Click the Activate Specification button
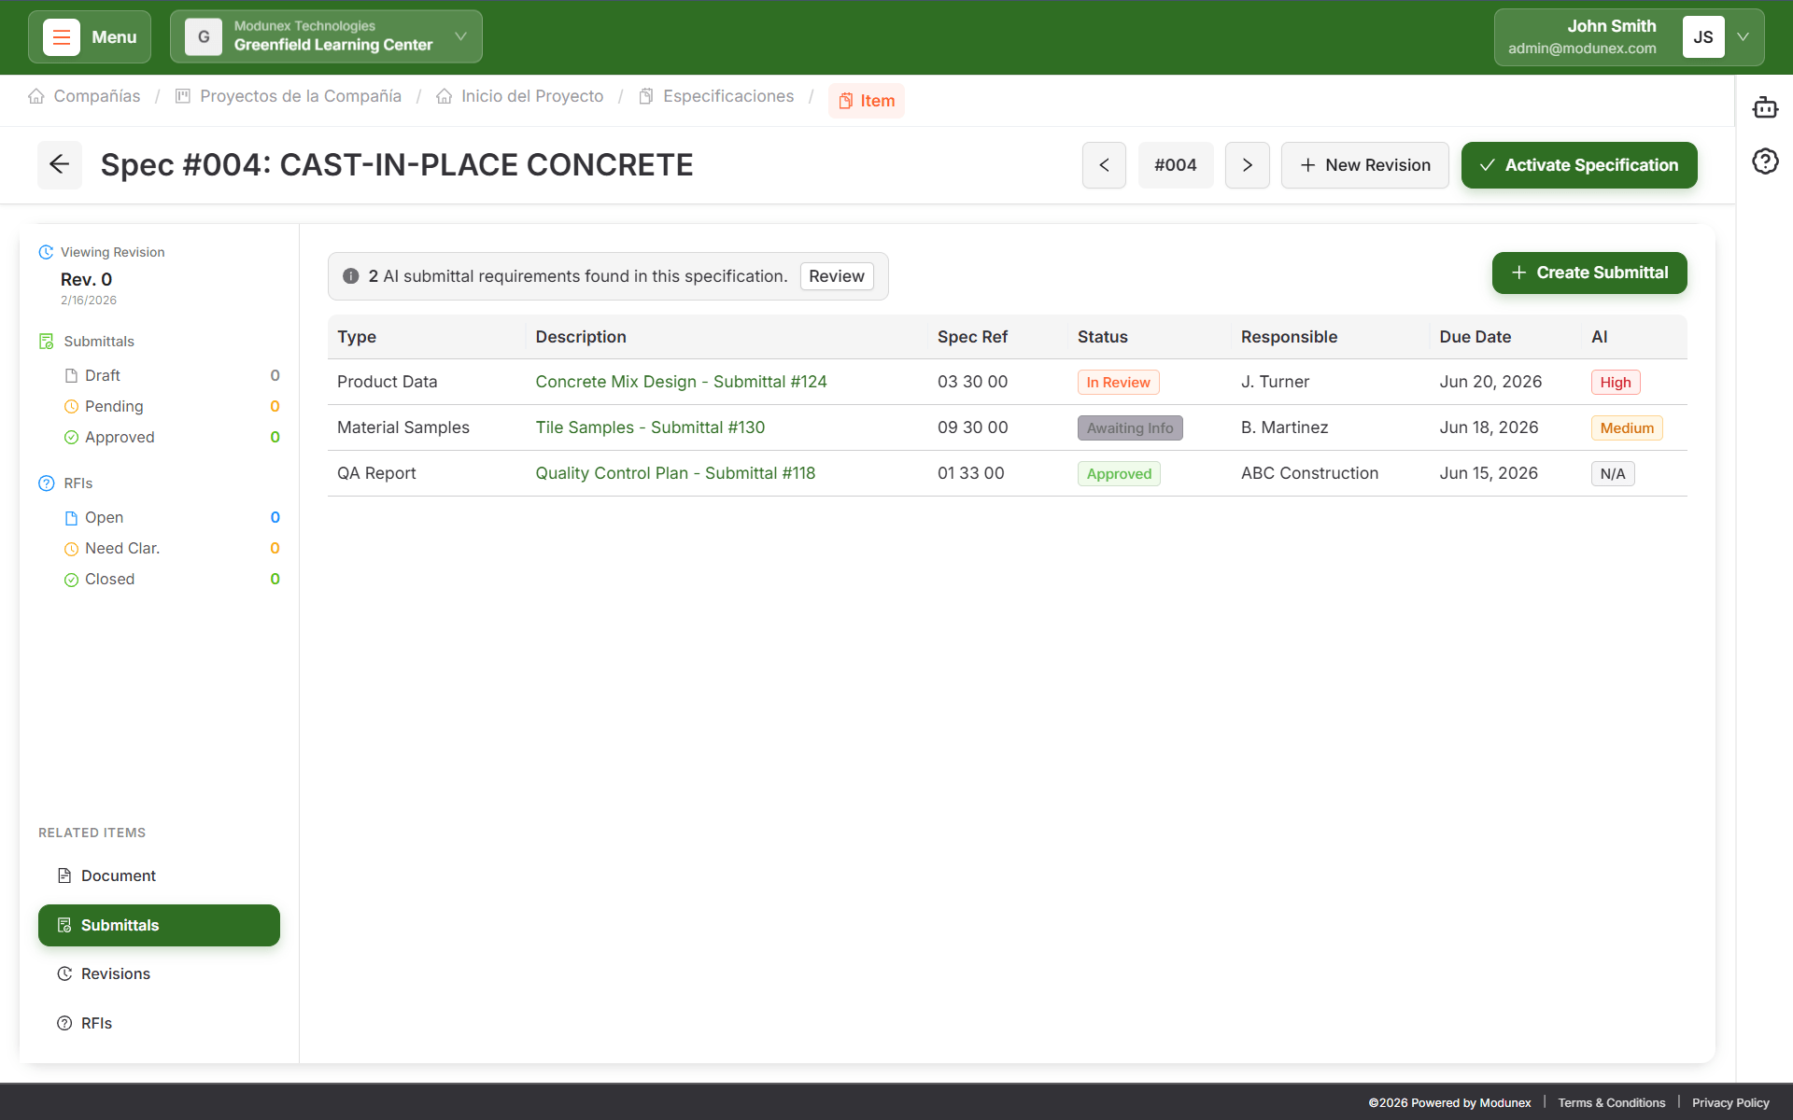Image resolution: width=1793 pixels, height=1120 pixels. coord(1578,165)
